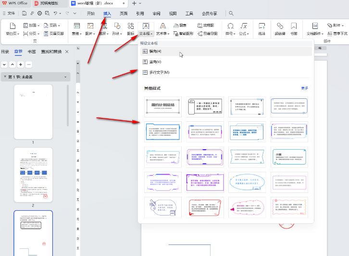Screen dimensions: 349x256
Task: Click the search magnifier icon in menu bar
Action: [x=231, y=13]
